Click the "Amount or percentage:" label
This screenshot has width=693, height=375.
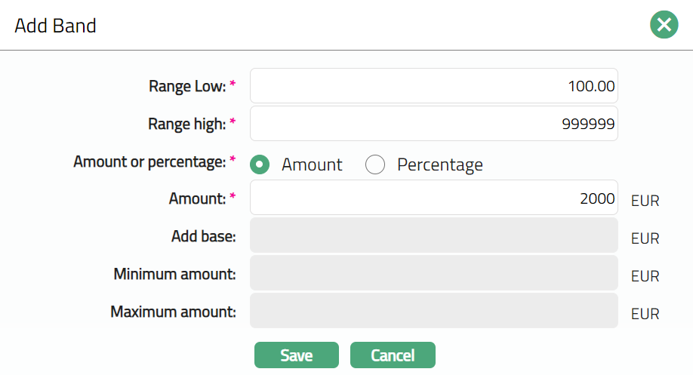click(x=149, y=161)
